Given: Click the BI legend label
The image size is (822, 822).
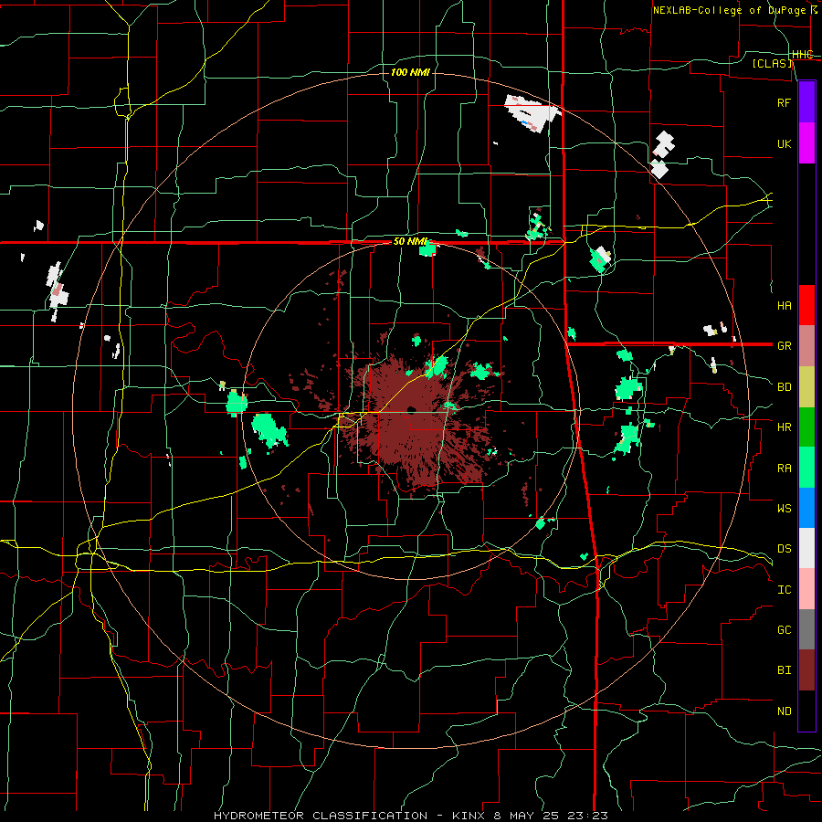Looking at the screenshot, I should [784, 670].
